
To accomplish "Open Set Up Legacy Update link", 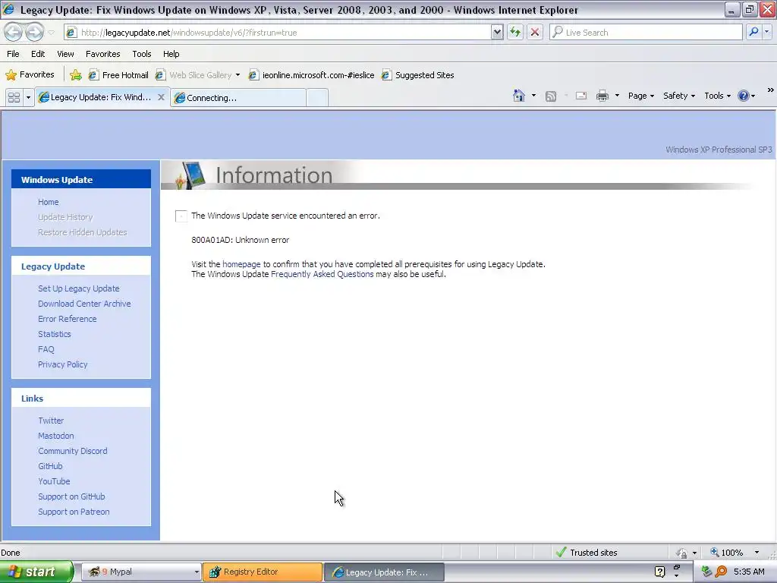I will pos(79,288).
